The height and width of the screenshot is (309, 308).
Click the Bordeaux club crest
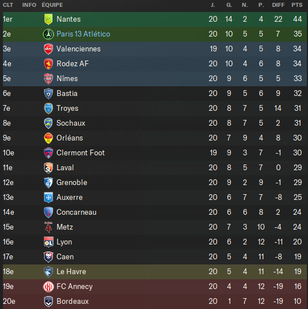click(x=48, y=302)
